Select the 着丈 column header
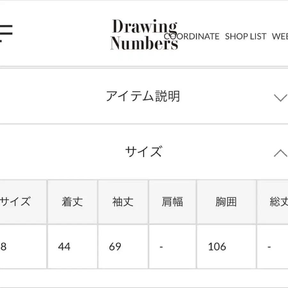The image size is (288, 288). [72, 202]
